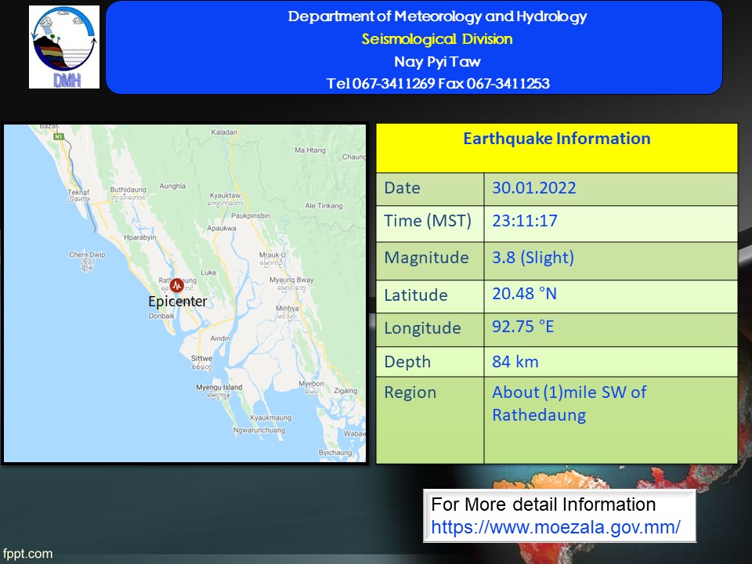Select the Aindin place label

[220, 338]
